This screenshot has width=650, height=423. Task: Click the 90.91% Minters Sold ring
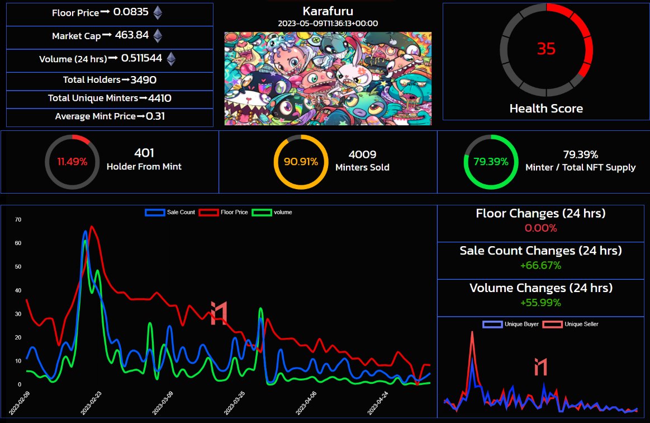[x=301, y=162]
